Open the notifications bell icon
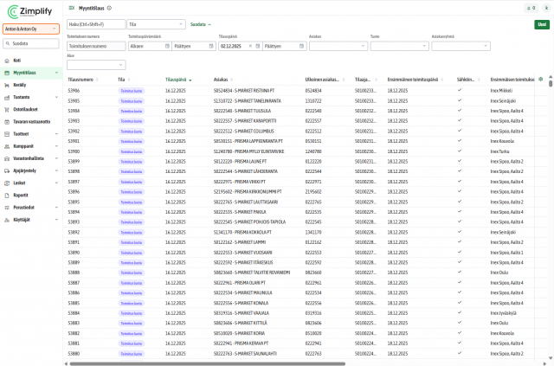The width and height of the screenshot is (554, 366). tap(529, 8)
